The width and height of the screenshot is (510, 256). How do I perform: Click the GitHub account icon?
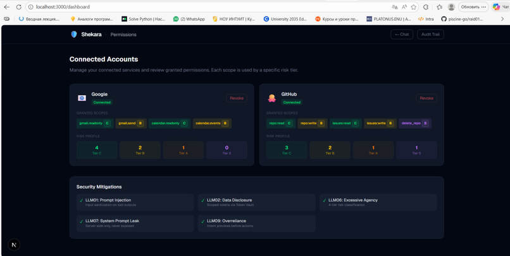[272, 98]
